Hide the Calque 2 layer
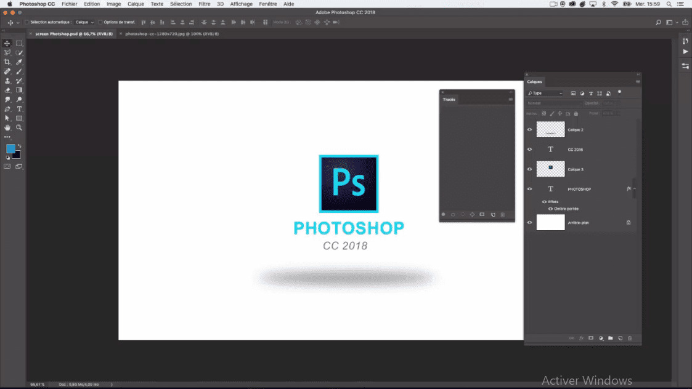 point(529,130)
